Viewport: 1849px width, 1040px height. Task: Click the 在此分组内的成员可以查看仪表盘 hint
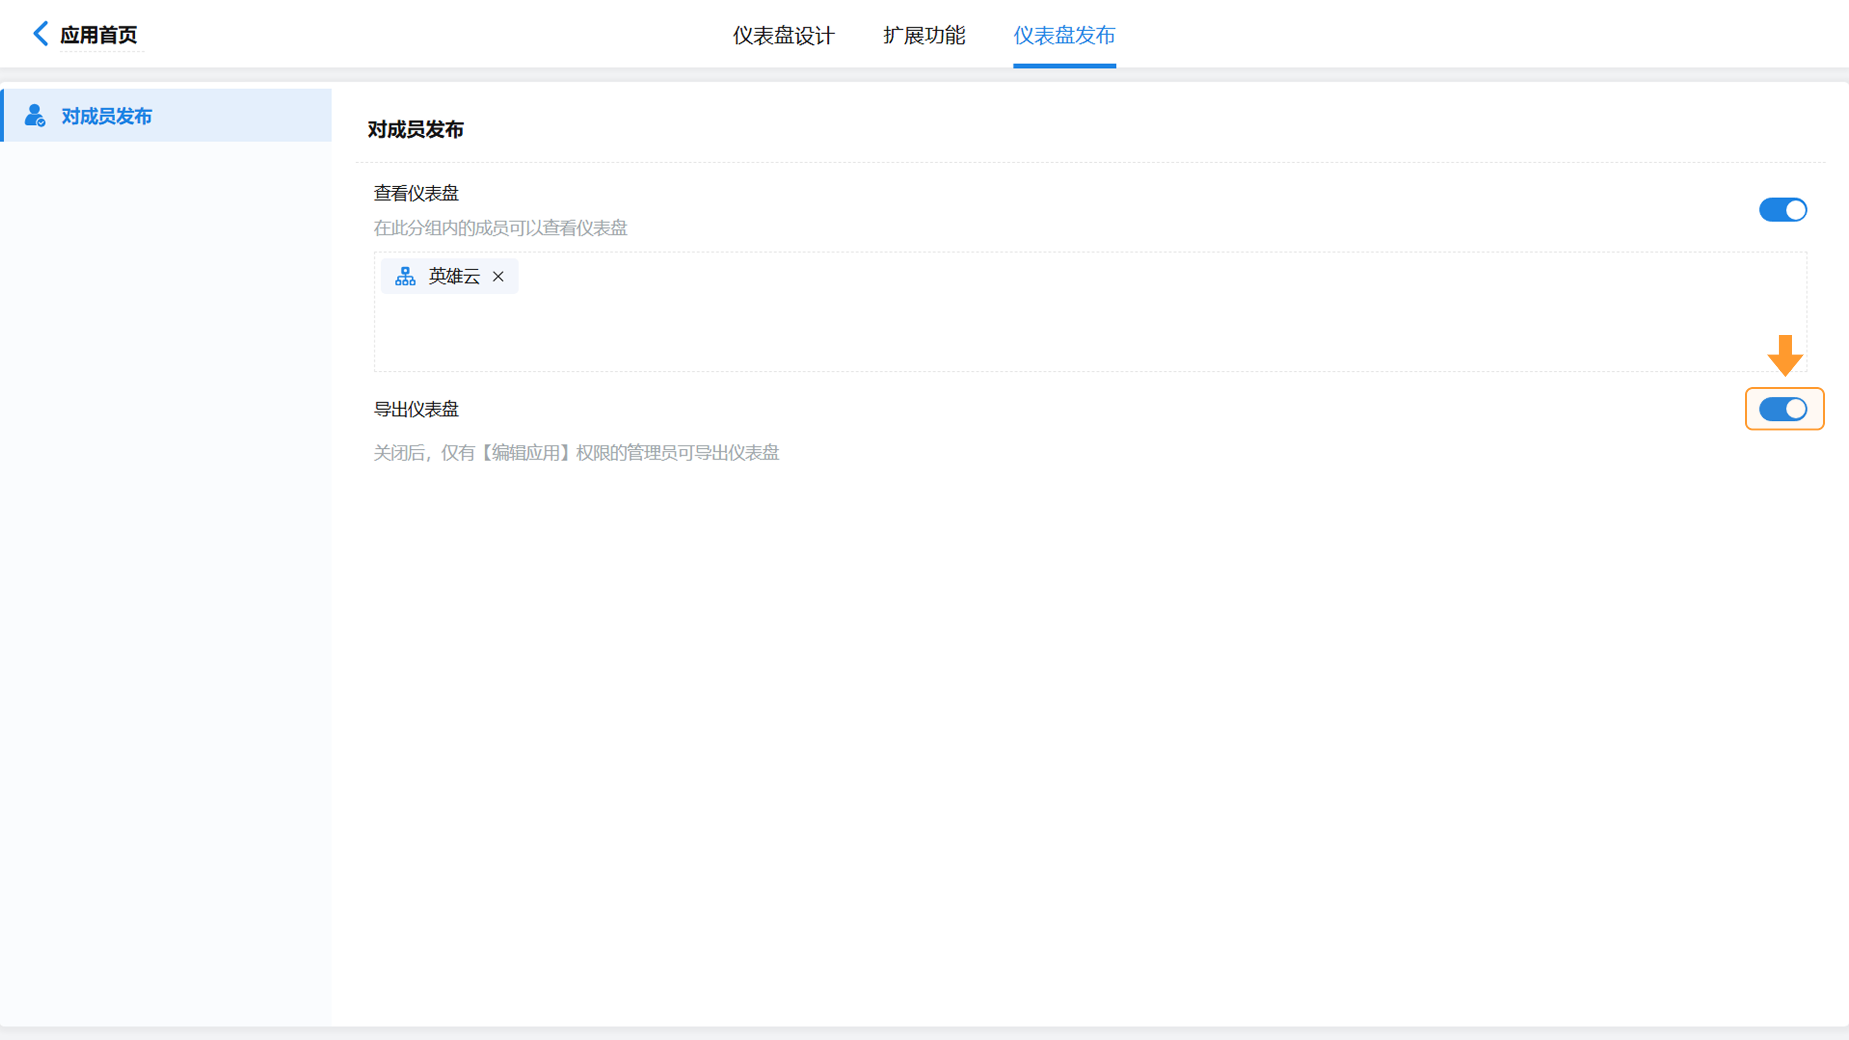tap(500, 228)
